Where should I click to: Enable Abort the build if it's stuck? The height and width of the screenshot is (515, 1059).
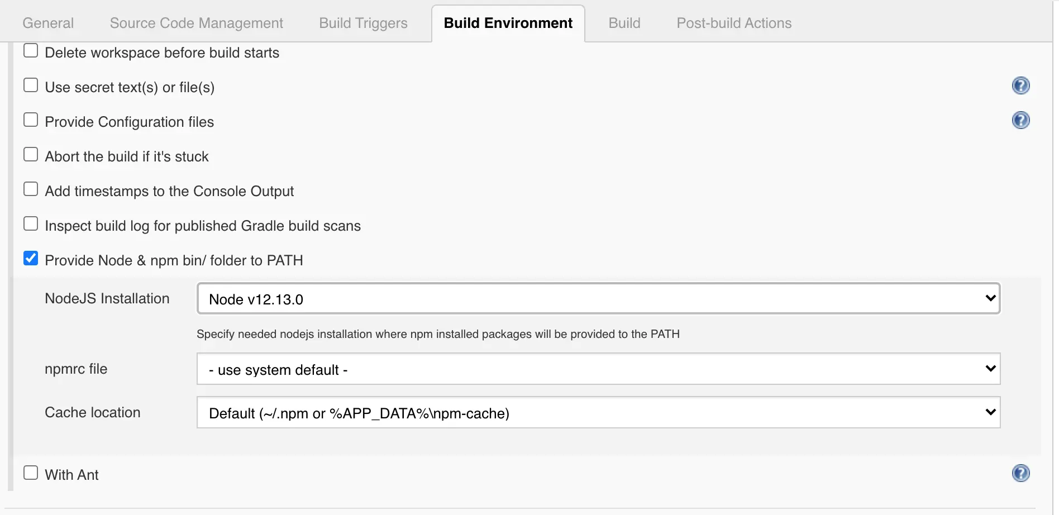31,155
